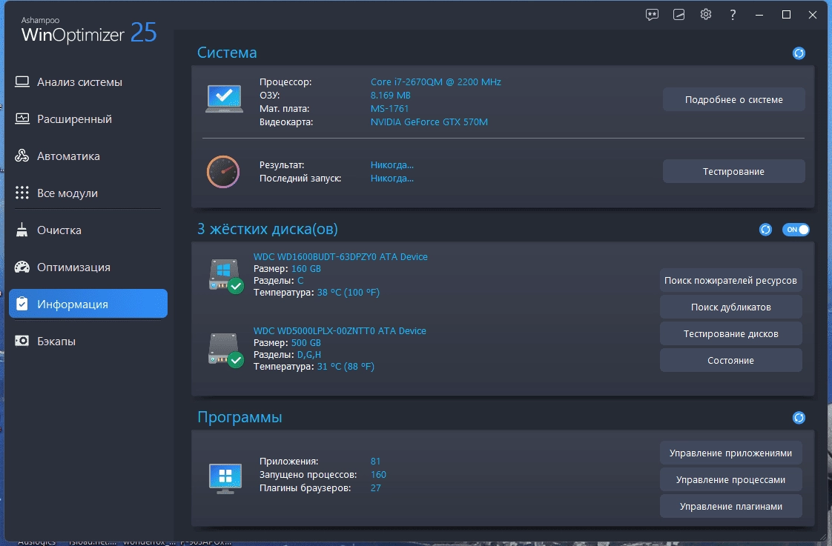Open settings gear icon
Viewport: 832px width, 546px height.
(706, 14)
